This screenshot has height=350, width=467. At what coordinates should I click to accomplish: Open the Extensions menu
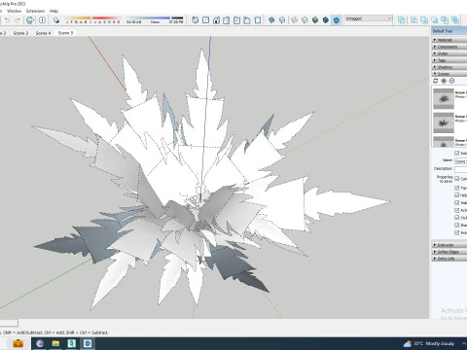[36, 11]
